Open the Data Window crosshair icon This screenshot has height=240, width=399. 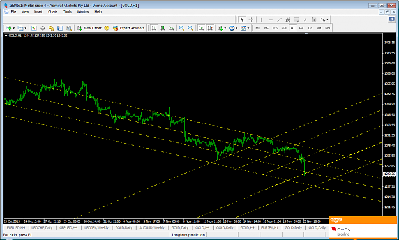tap(43, 28)
